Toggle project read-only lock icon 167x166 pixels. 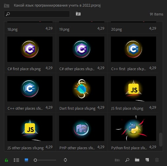click(6, 160)
